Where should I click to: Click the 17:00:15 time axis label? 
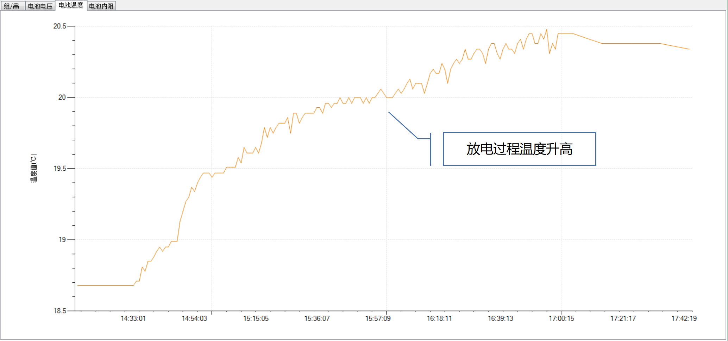[x=561, y=318]
